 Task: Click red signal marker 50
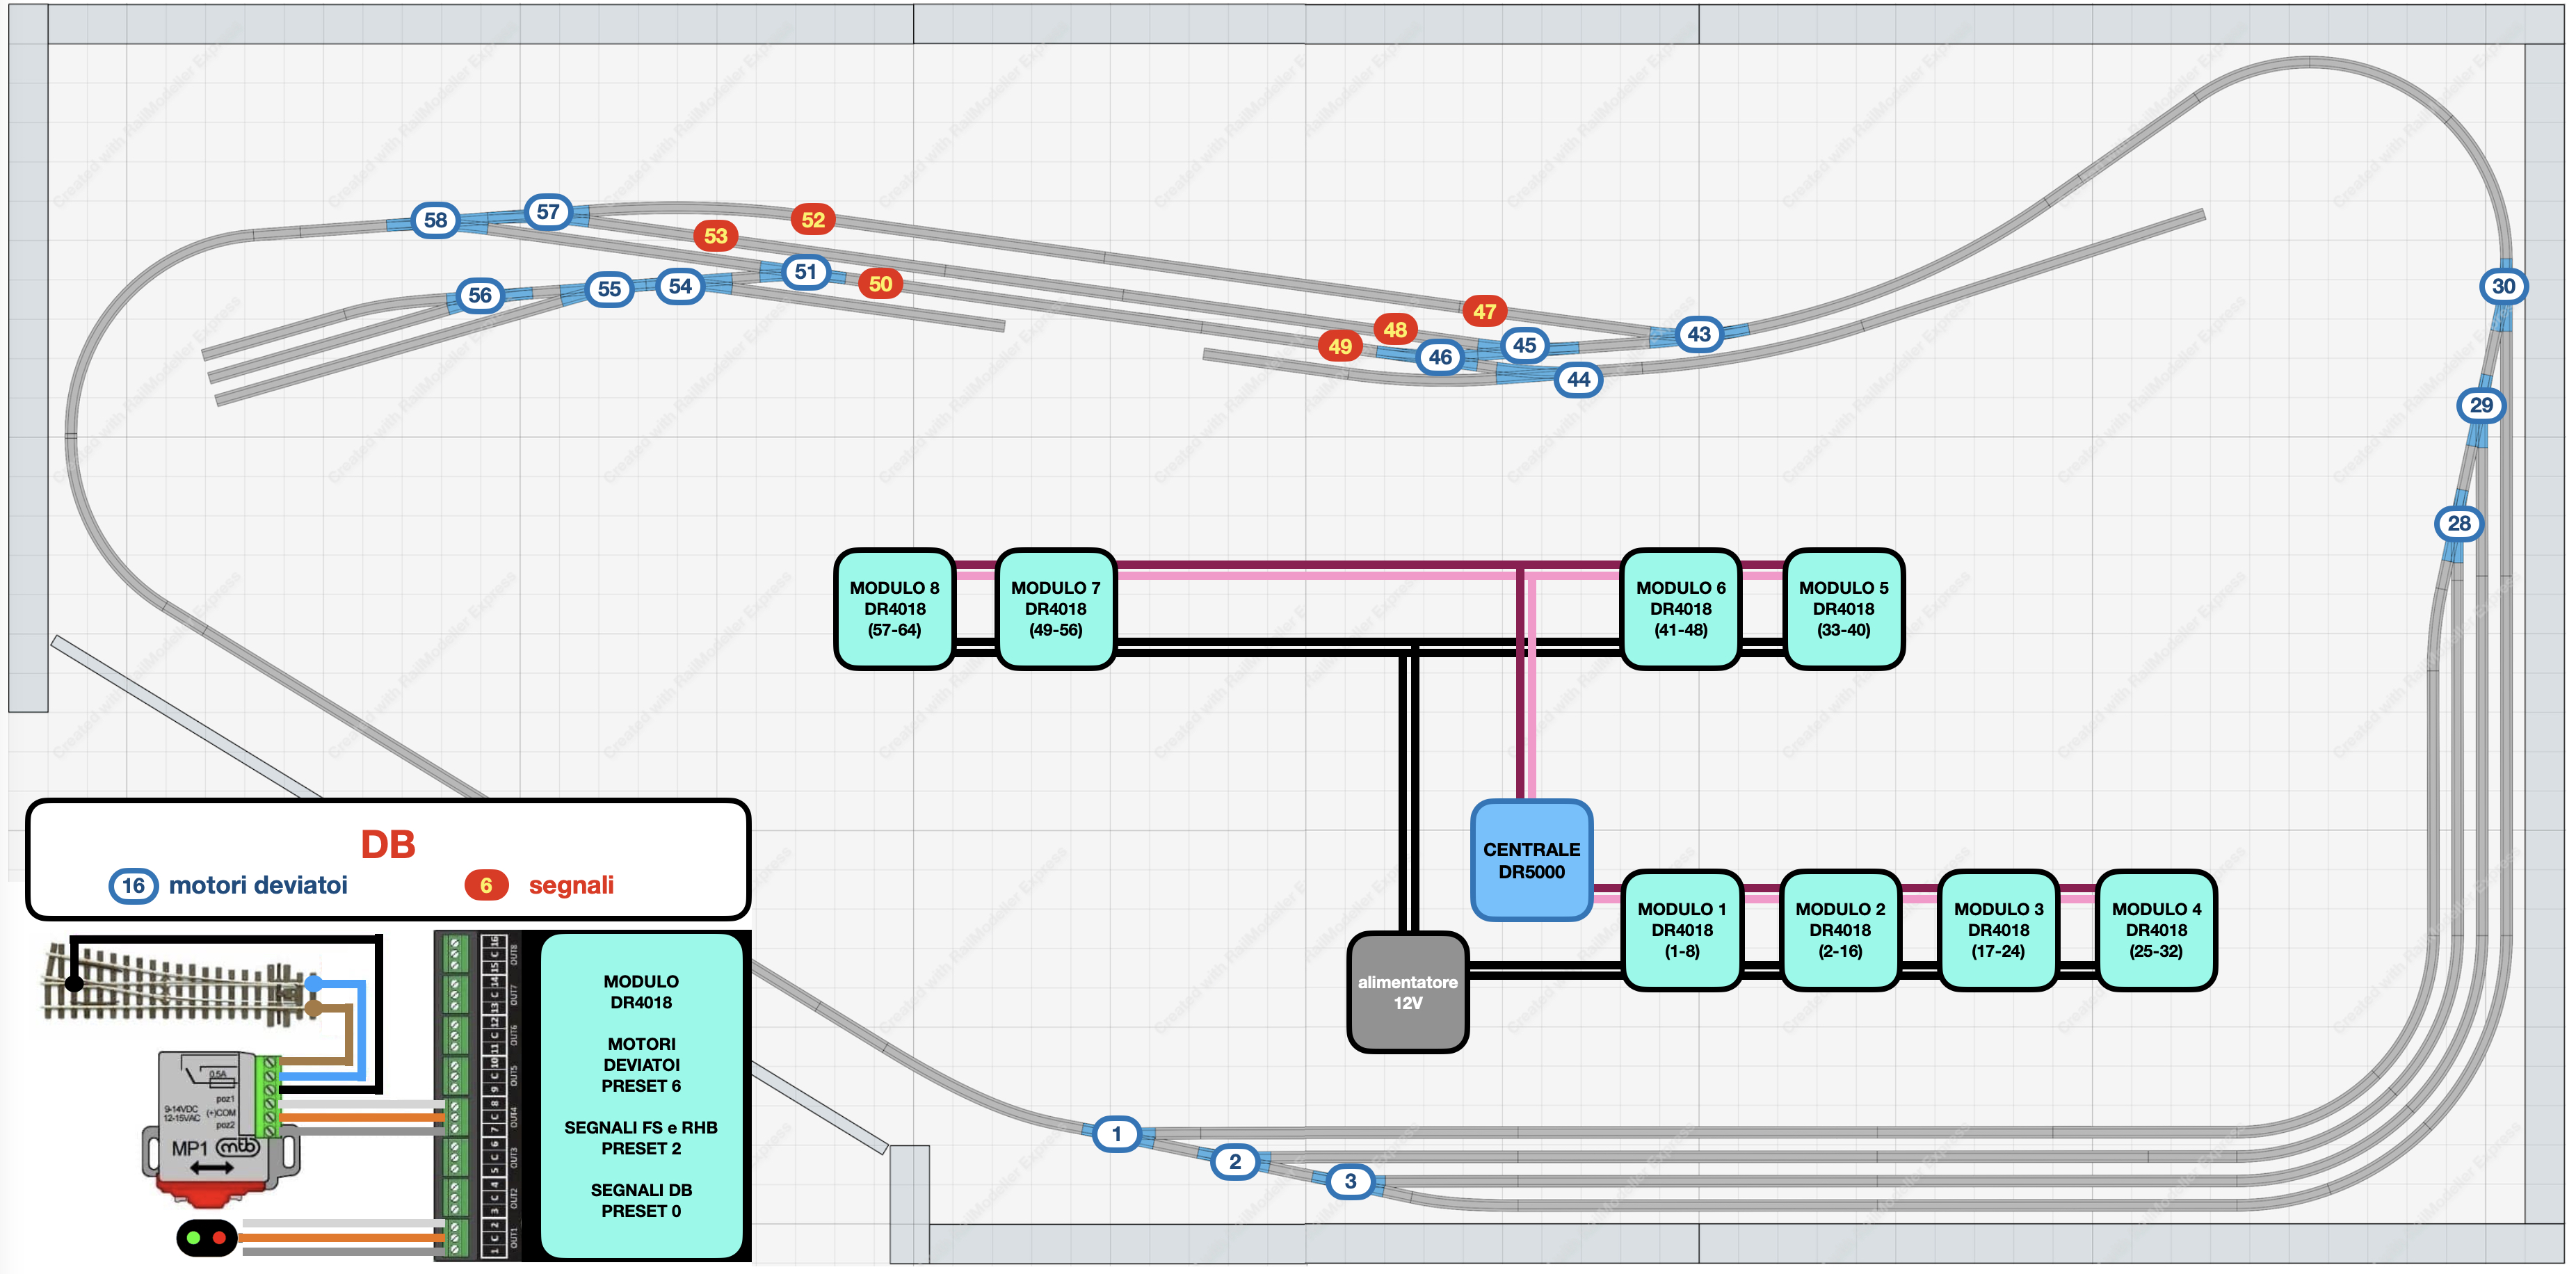pos(880,284)
